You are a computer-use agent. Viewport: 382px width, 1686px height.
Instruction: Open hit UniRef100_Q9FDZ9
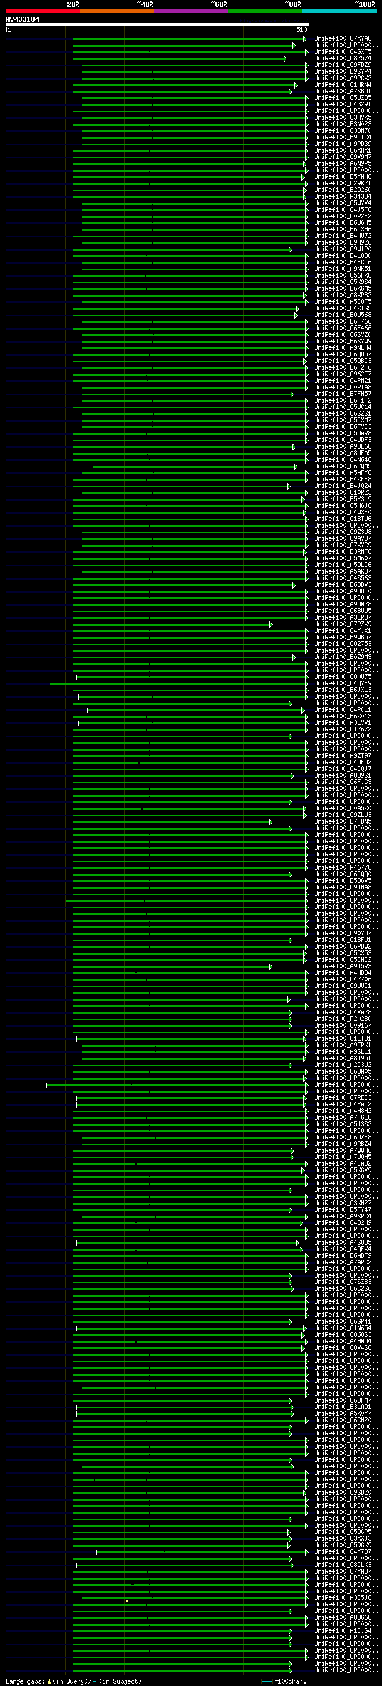(343, 65)
